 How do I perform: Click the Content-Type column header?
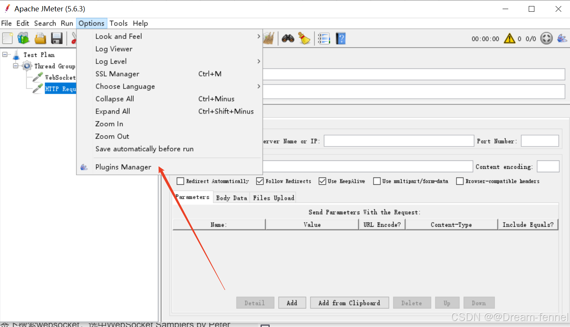(451, 224)
